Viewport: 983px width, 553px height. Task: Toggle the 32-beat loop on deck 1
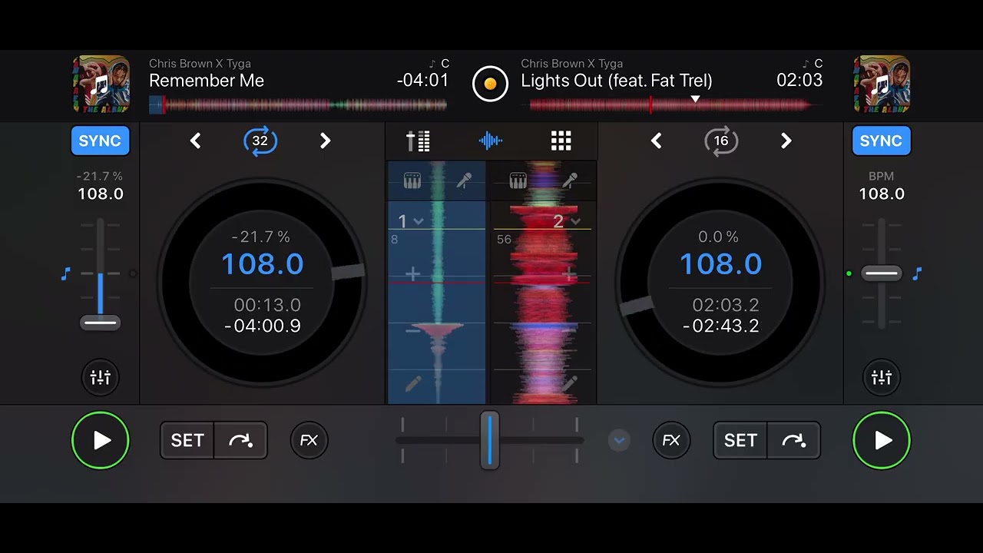click(260, 141)
